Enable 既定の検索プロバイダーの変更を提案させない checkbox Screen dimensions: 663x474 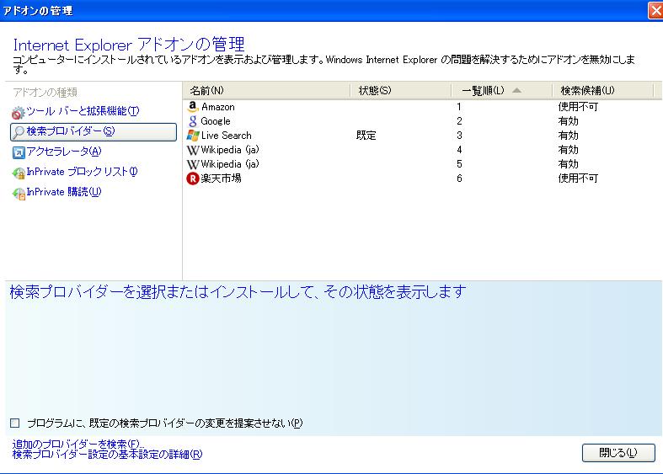pos(15,423)
